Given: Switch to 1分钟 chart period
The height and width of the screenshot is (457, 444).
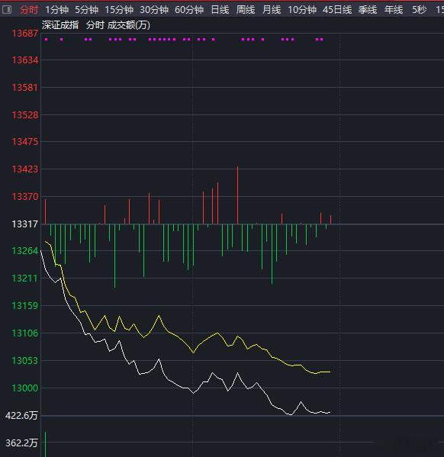Looking at the screenshot, I should 57,10.
